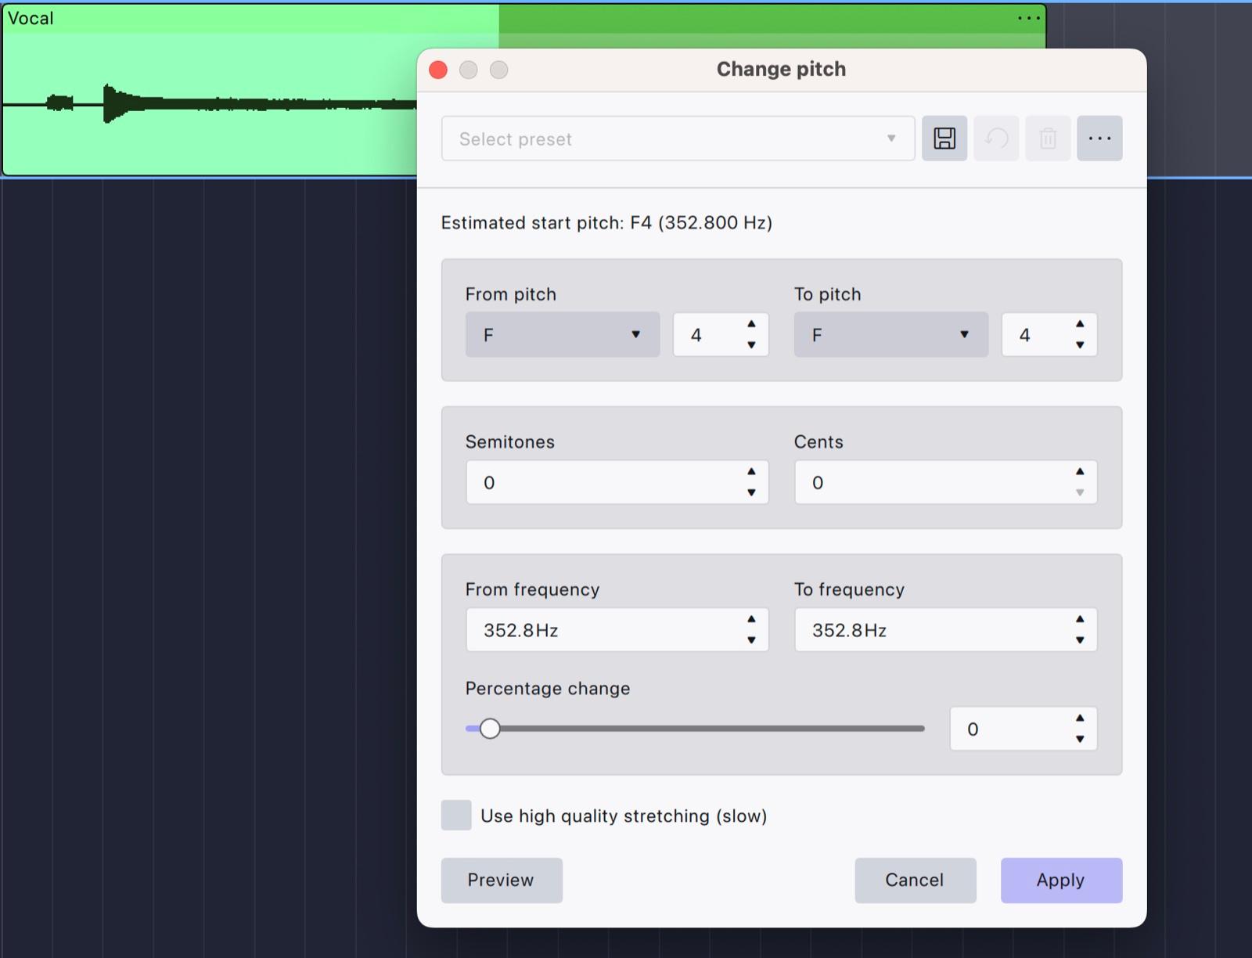Decrease the From pitch octave value

tap(751, 345)
